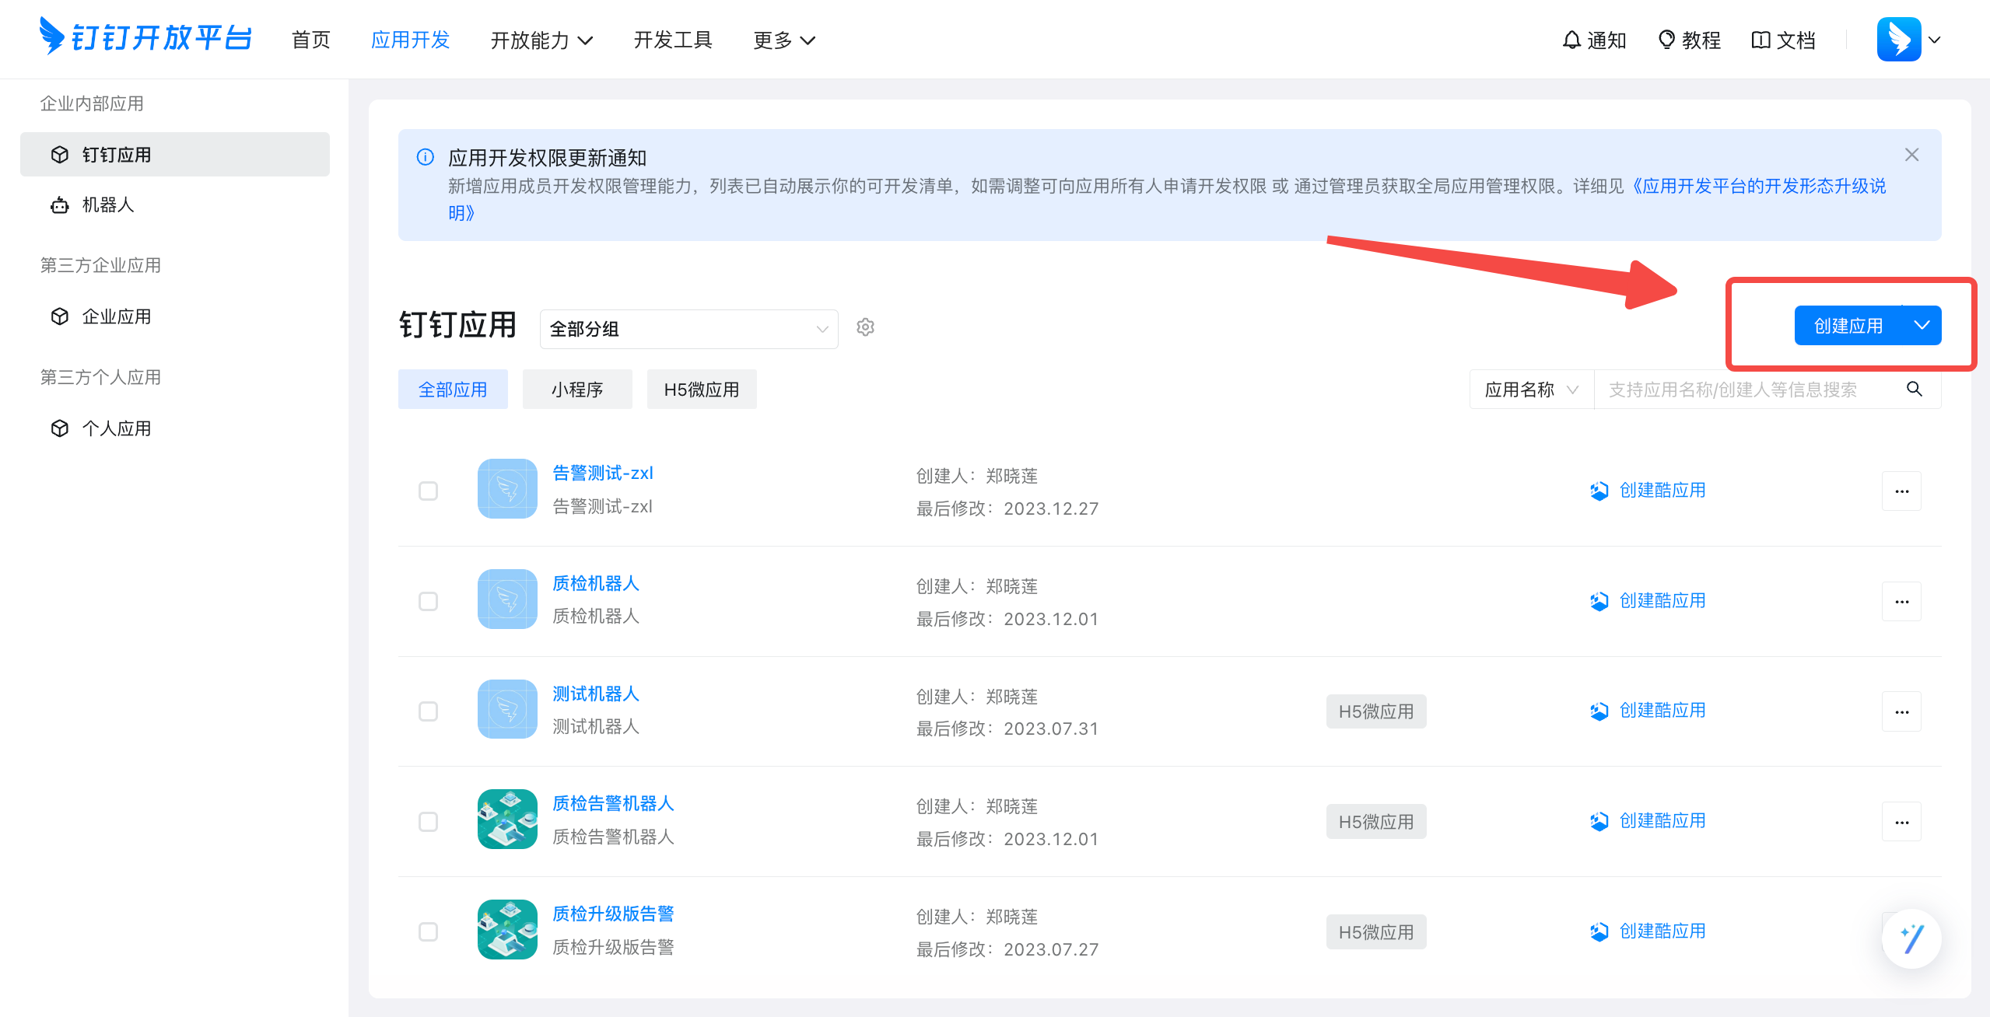Open the 测试机器人 app link
The width and height of the screenshot is (1990, 1017).
click(595, 694)
